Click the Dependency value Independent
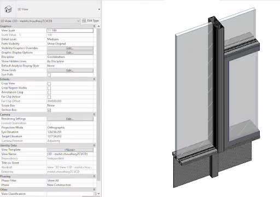280x197 pixels. (x=56, y=158)
